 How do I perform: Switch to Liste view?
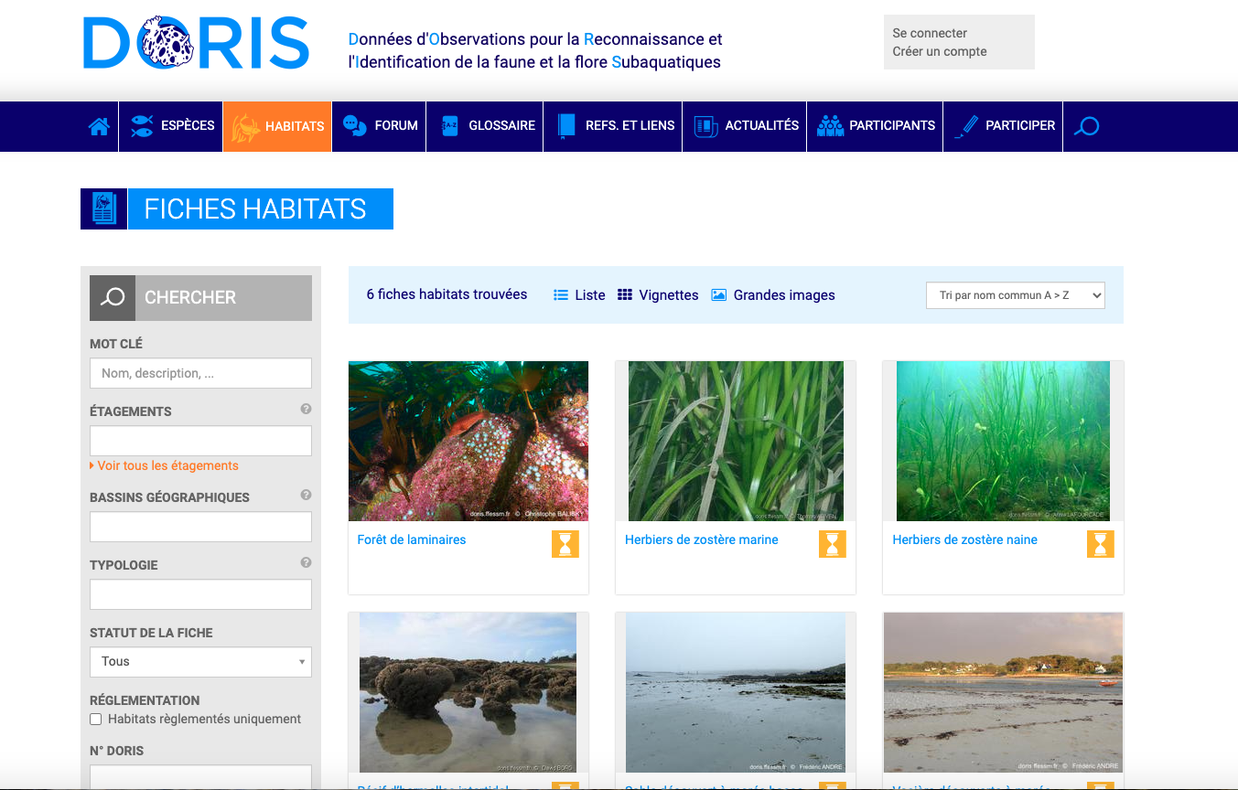coord(579,295)
